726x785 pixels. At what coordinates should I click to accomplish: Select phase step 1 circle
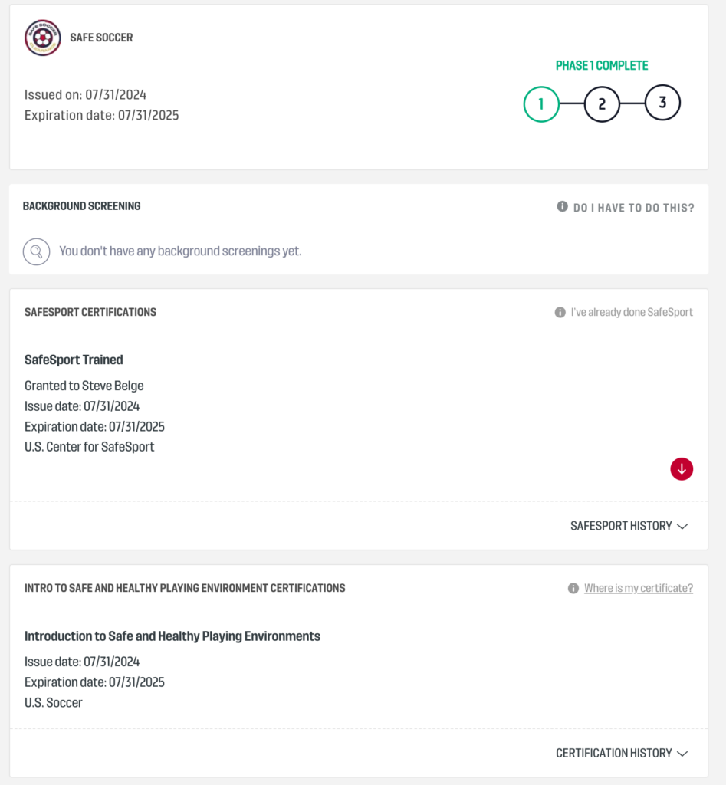(x=541, y=104)
